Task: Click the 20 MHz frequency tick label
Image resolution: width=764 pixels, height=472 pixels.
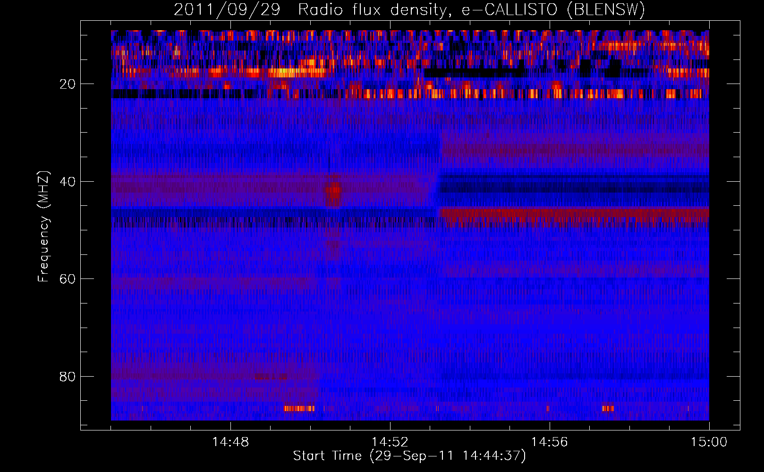Action: pos(68,84)
